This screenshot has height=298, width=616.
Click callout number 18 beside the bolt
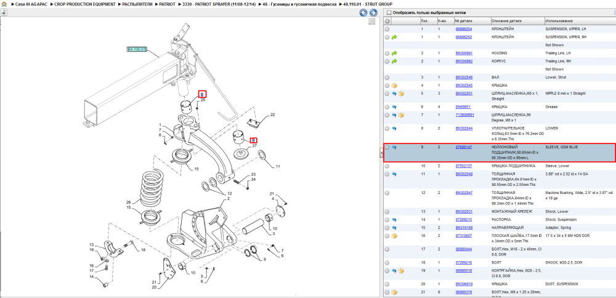click(143, 250)
